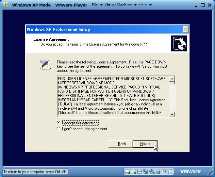Expand the Help dropdown menu
Viewport: 215px width, 177px height.
[145, 5]
